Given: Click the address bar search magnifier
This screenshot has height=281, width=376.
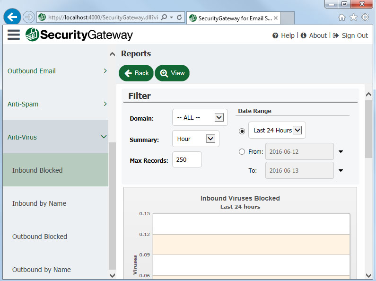Looking at the screenshot, I should (x=164, y=17).
